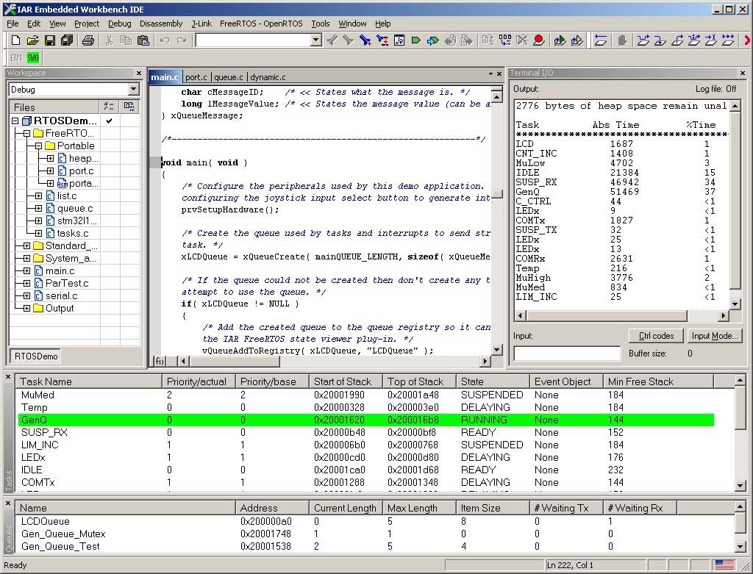
Task: Expand the Output folder node
Action: [x=26, y=308]
